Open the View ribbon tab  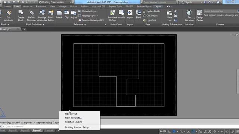point(52,7)
